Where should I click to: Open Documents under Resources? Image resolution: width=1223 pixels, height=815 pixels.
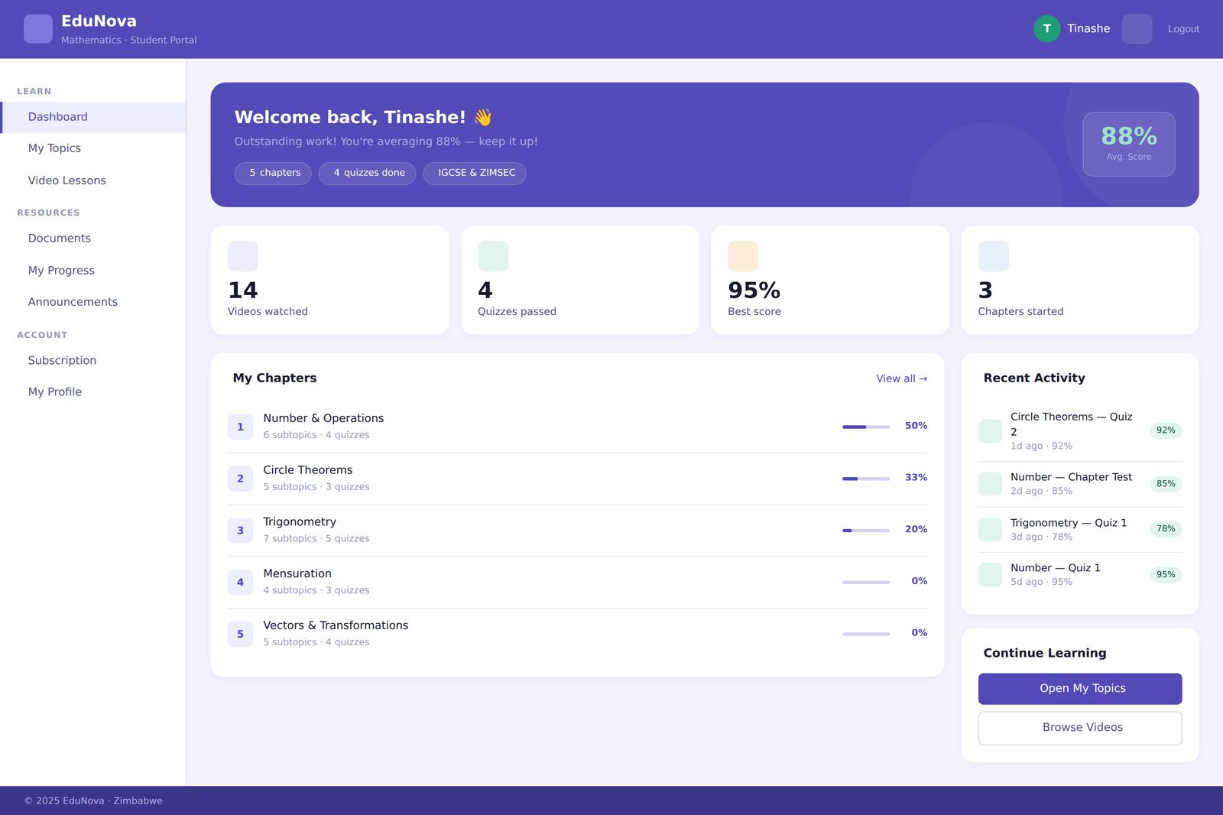[x=93, y=239]
